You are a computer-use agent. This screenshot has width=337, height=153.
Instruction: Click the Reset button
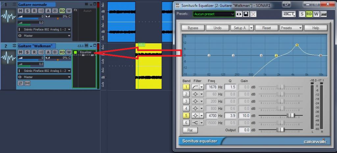coord(267,28)
